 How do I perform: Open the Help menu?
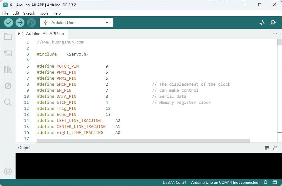[x=57, y=13]
